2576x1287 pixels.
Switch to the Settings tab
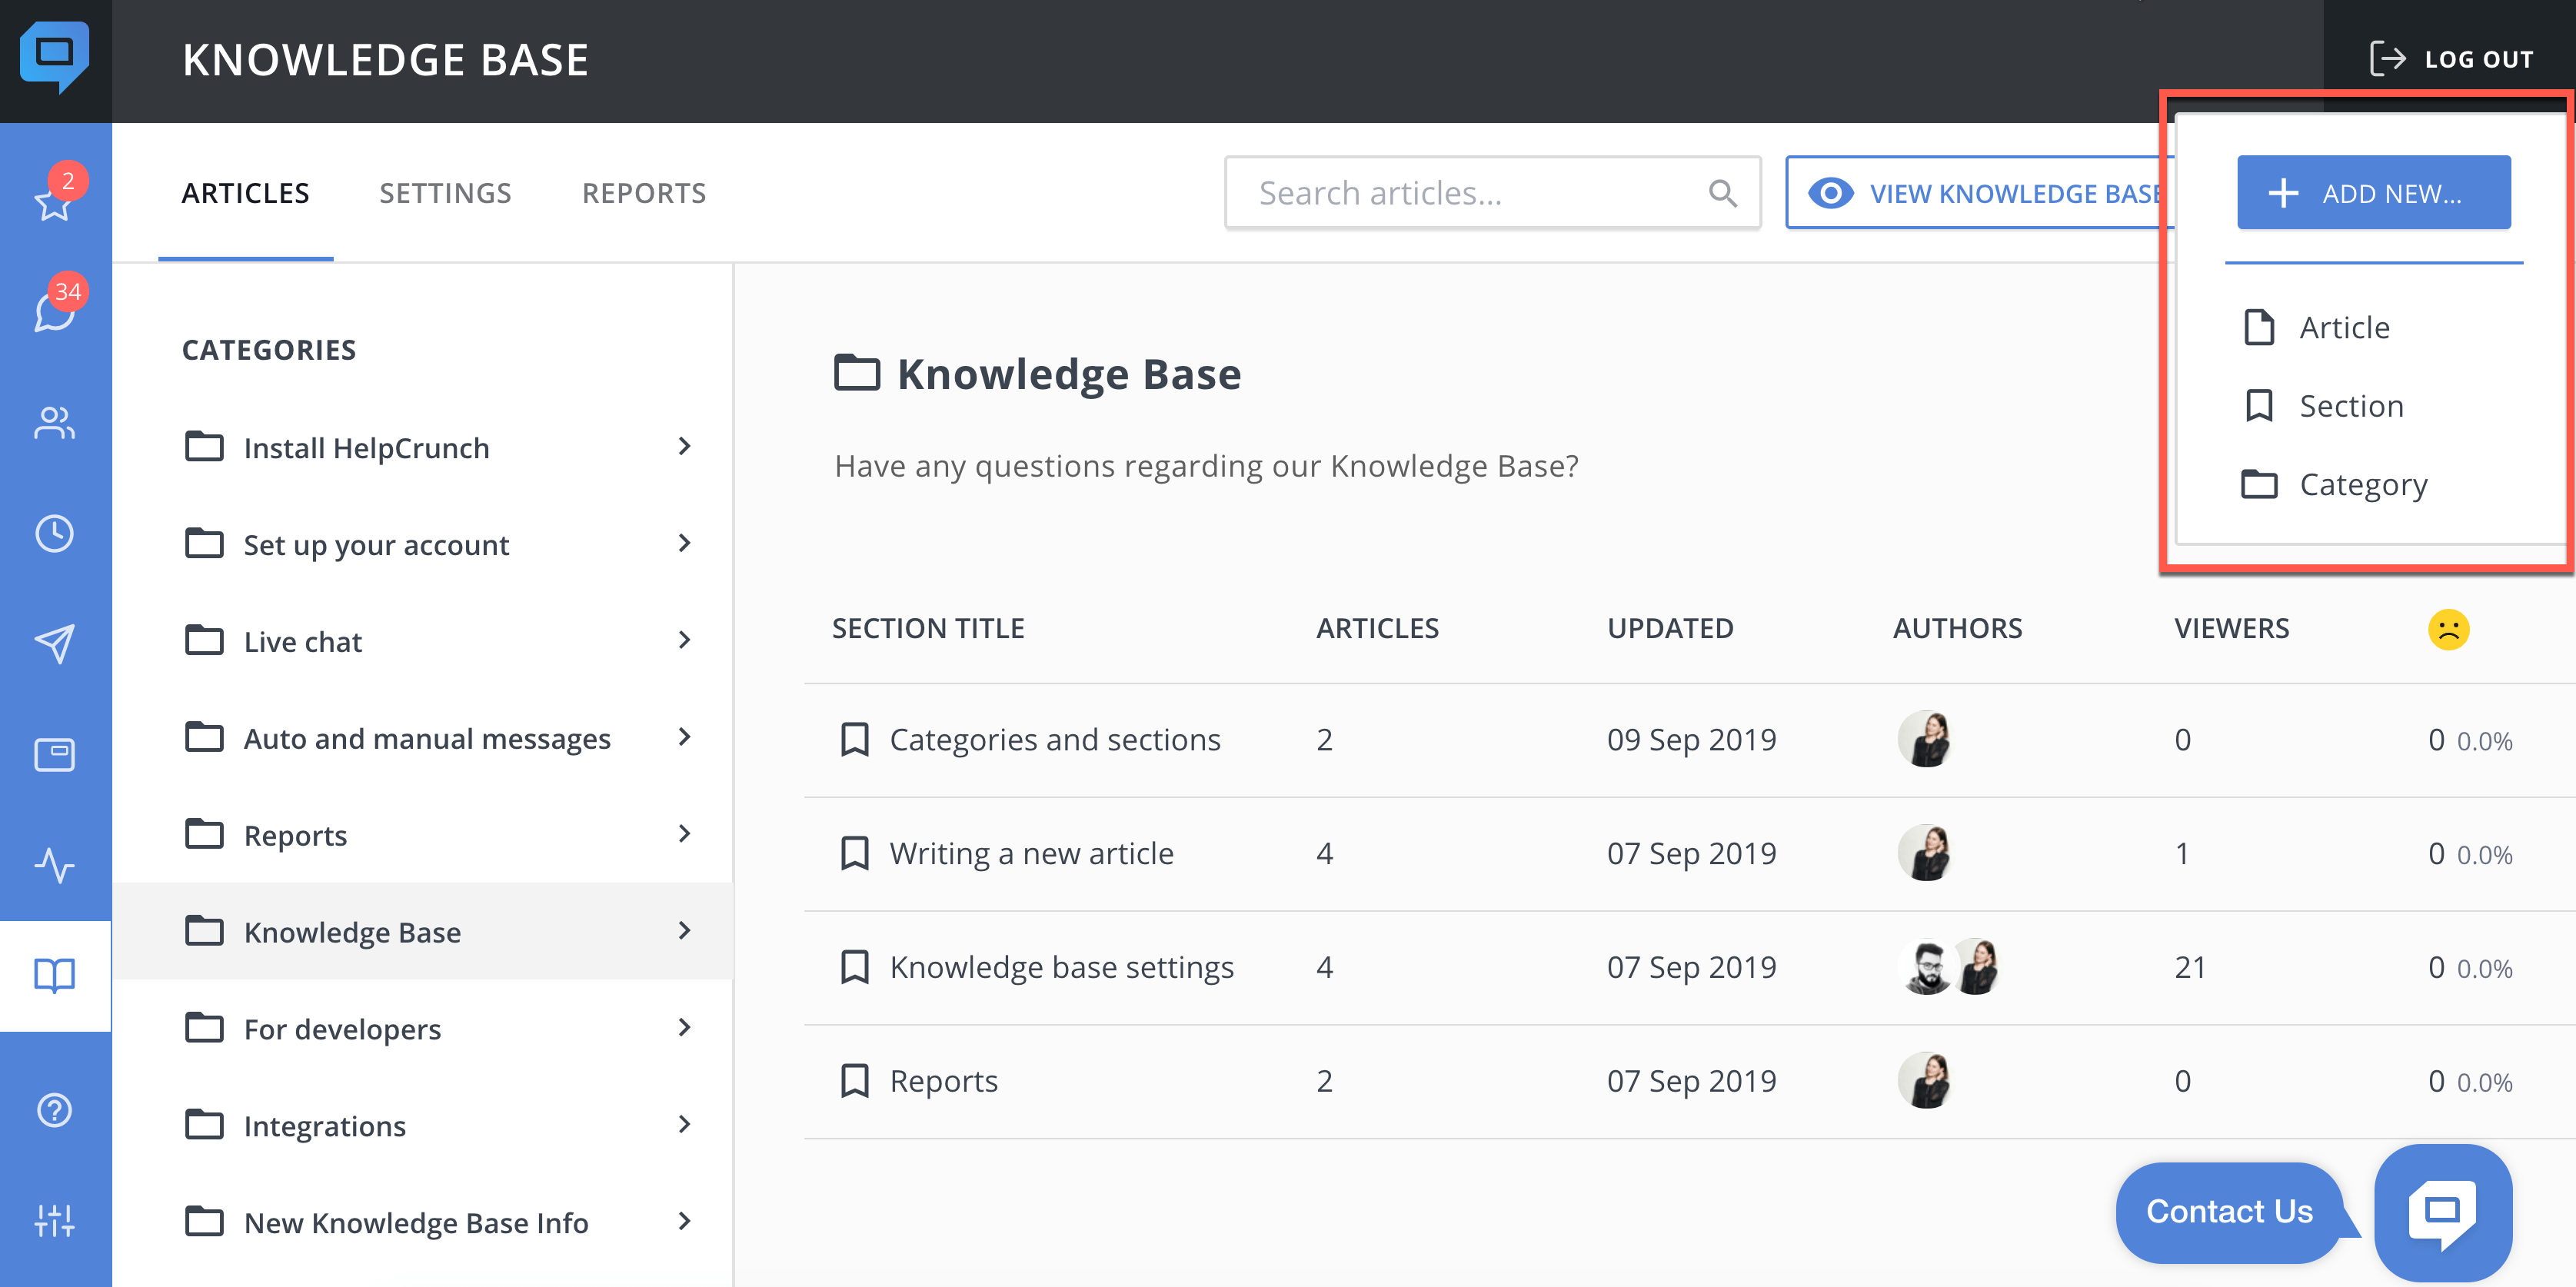[x=445, y=193]
